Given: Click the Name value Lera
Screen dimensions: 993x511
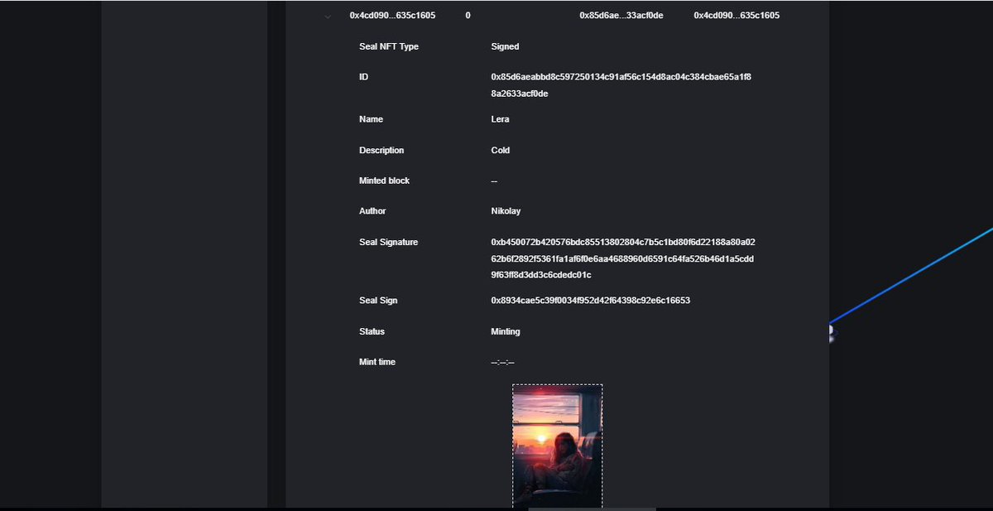Looking at the screenshot, I should pyautogui.click(x=500, y=119).
